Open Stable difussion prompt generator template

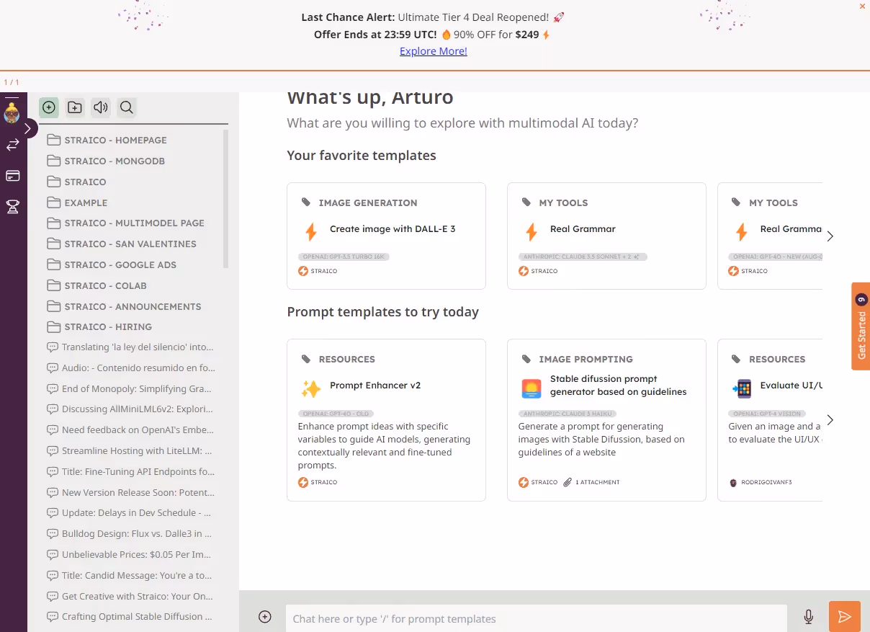click(x=606, y=420)
